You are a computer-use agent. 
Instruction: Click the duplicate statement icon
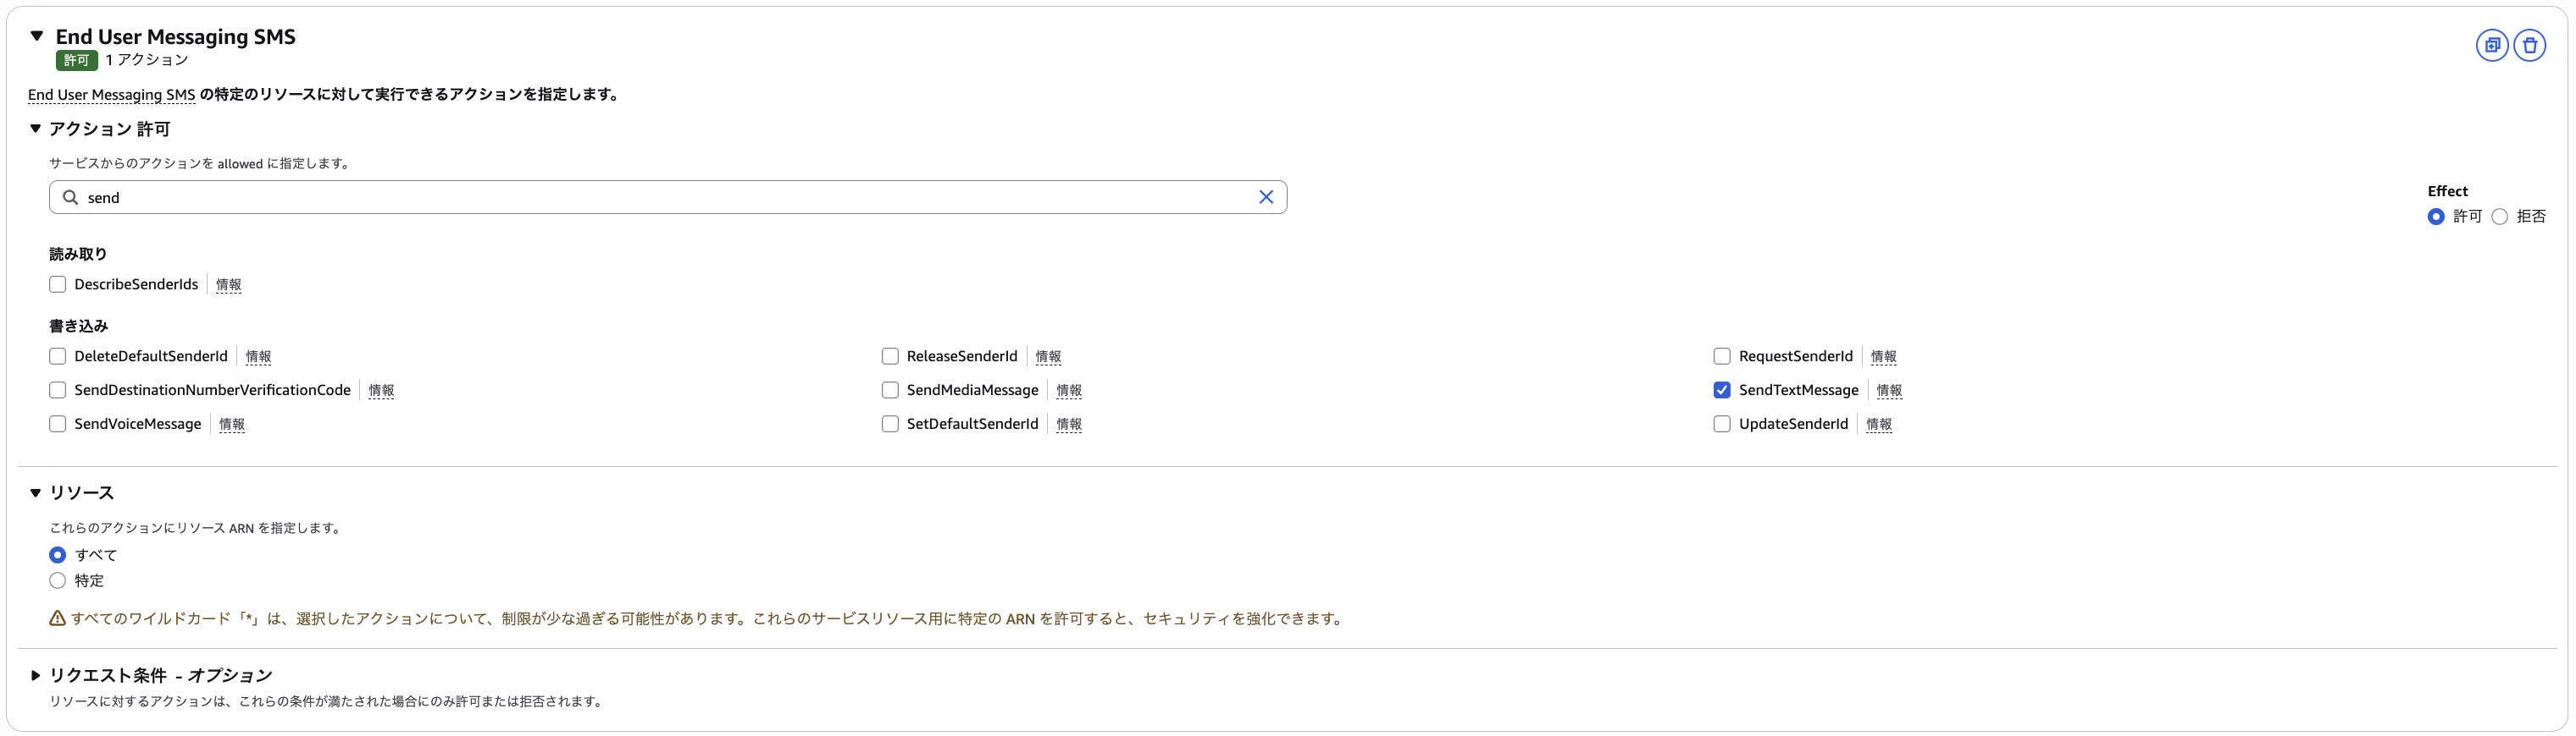[x=2491, y=45]
